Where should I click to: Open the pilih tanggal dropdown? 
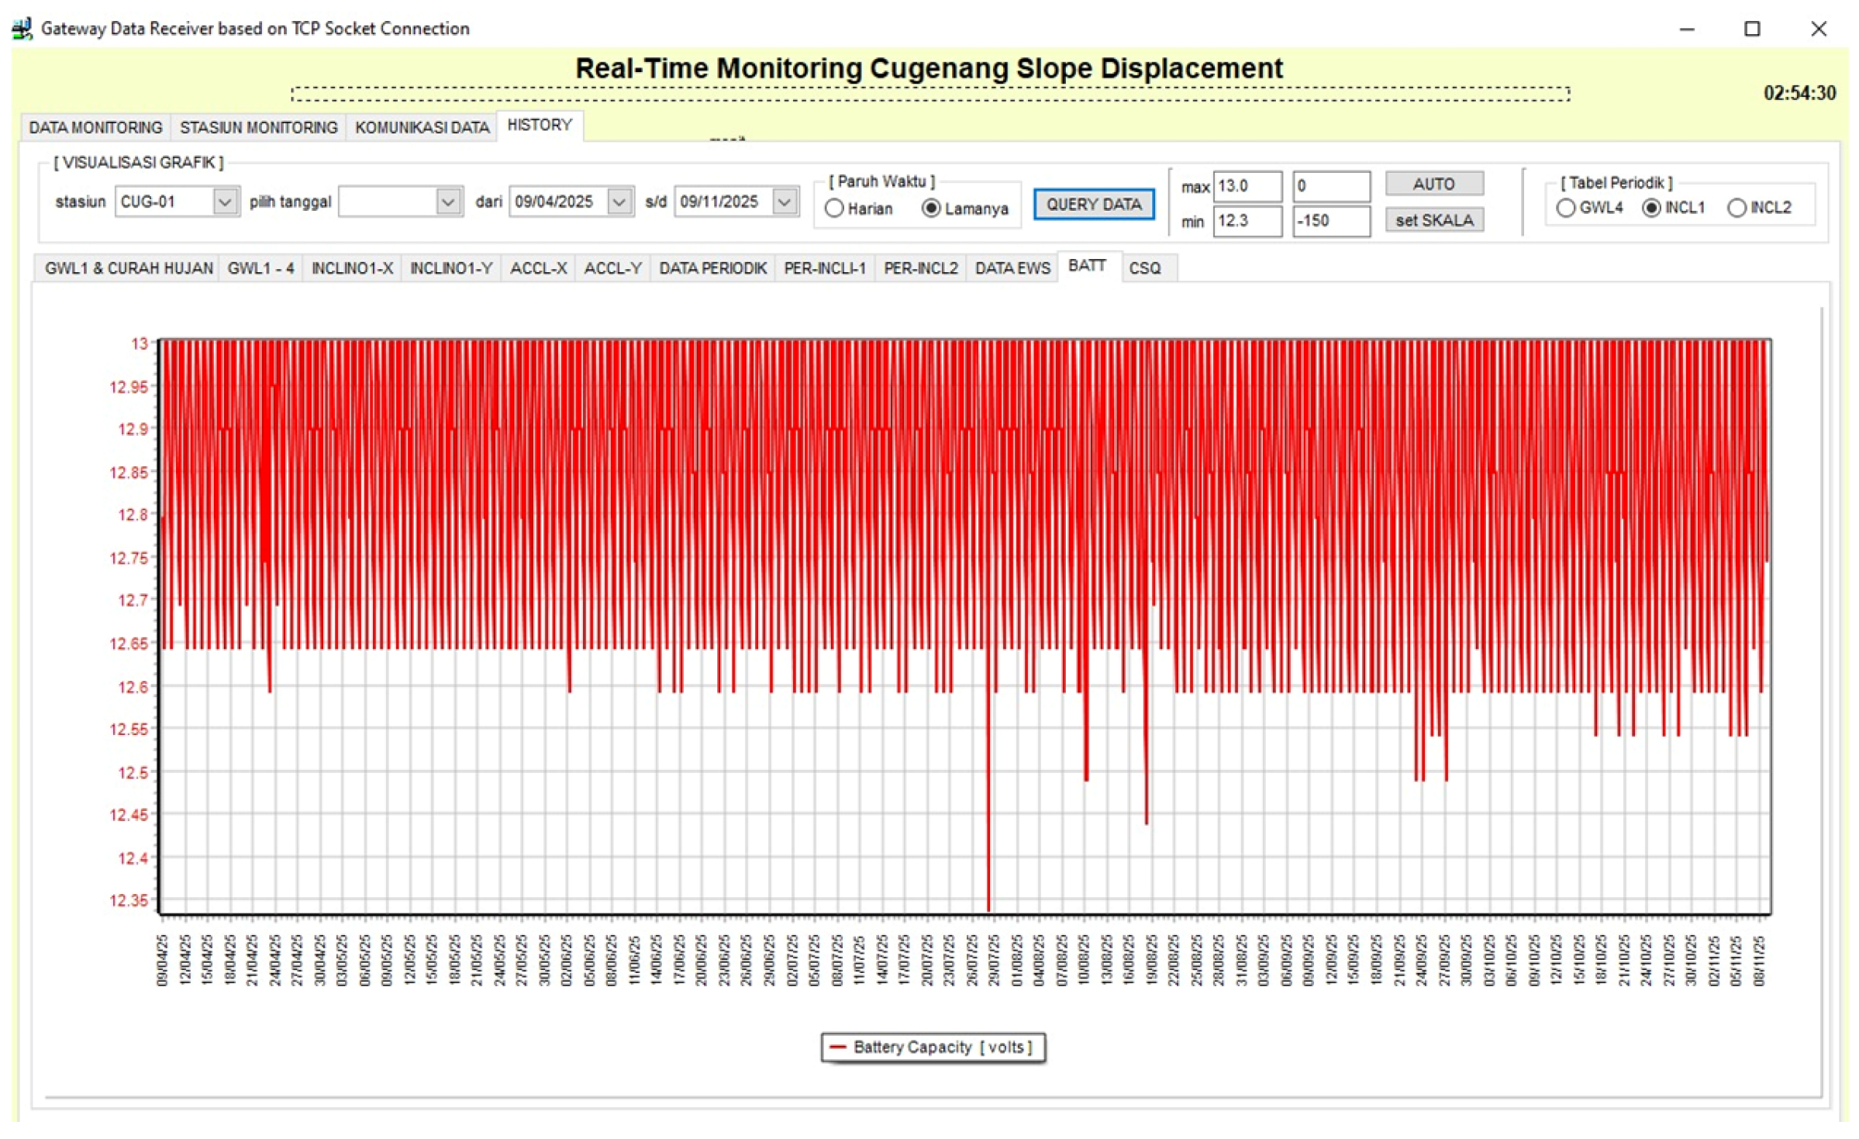coord(447,202)
